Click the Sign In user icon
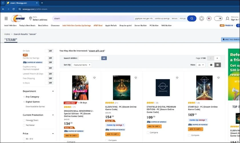Image resolution: width=240 pixels, height=143 pixels. click(227, 19)
